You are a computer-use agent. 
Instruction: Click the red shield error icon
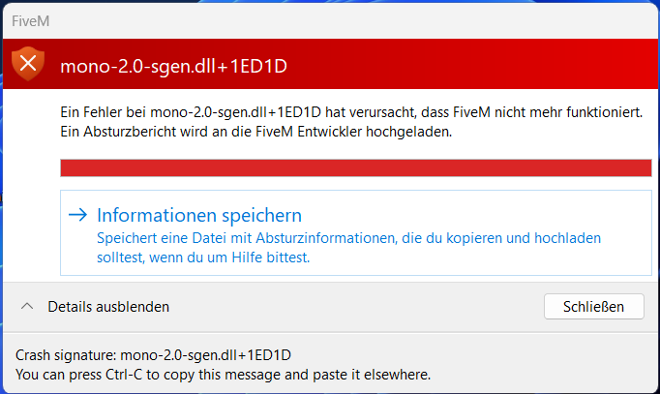click(29, 64)
